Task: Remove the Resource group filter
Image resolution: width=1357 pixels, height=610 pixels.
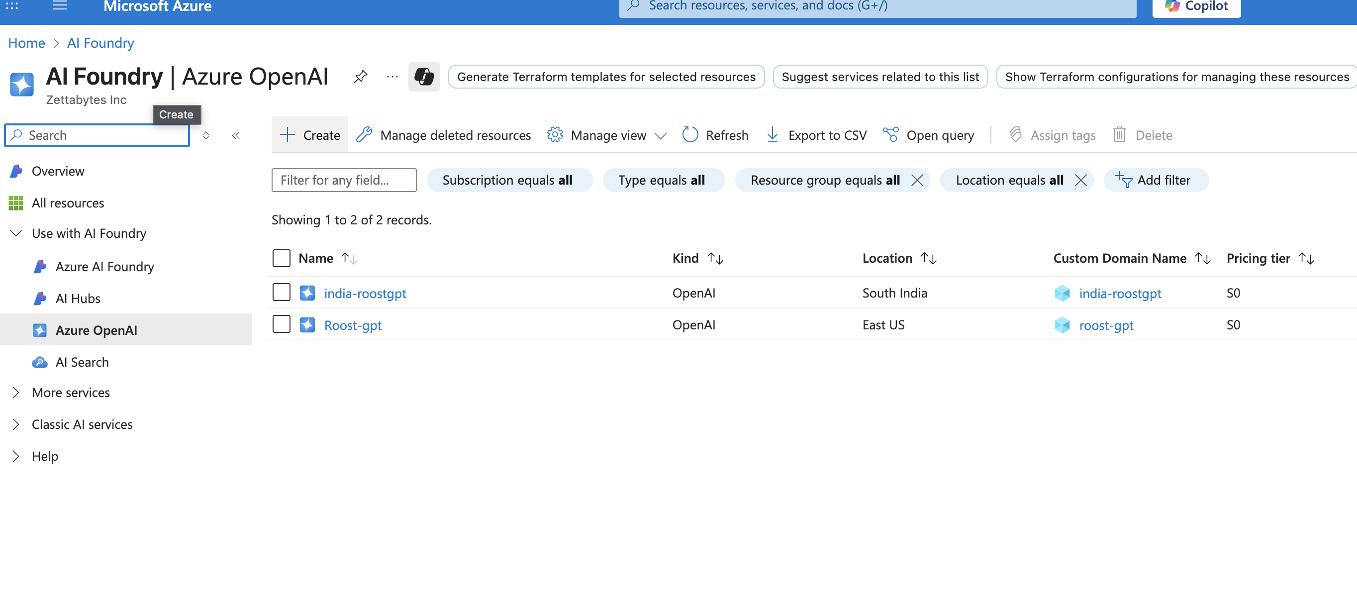Action: (917, 180)
